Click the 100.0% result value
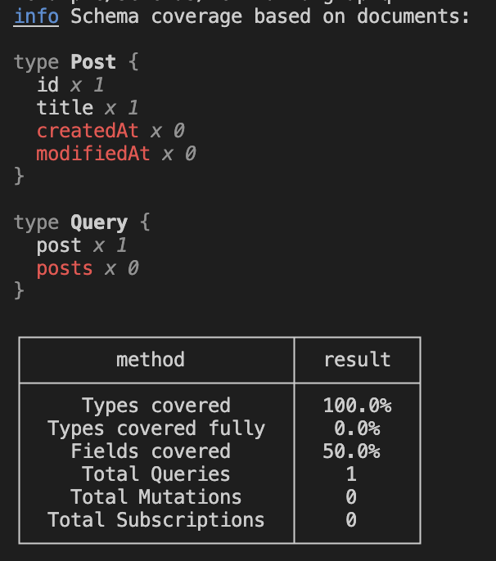496x561 pixels. (x=357, y=406)
